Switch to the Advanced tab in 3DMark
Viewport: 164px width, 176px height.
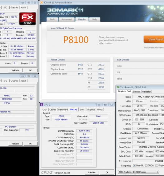(x=67, y=20)
